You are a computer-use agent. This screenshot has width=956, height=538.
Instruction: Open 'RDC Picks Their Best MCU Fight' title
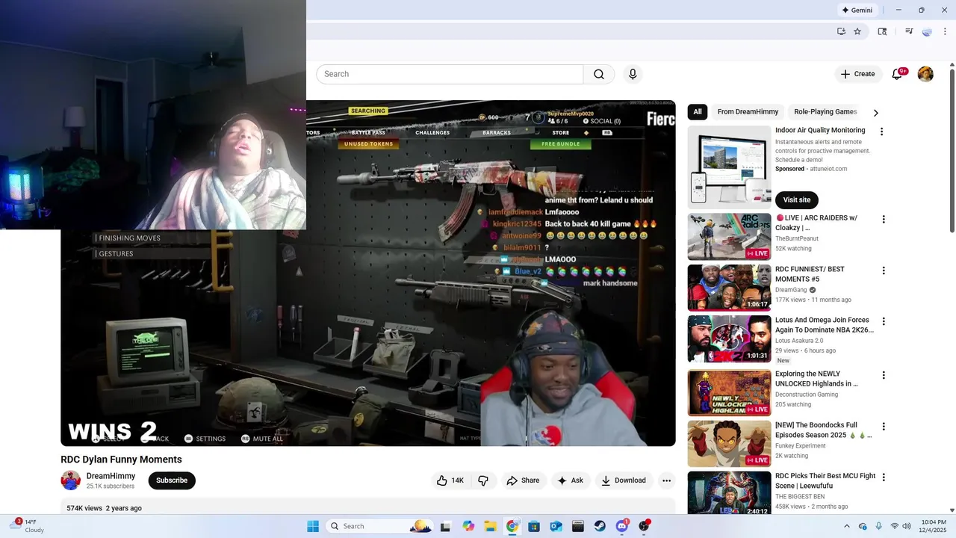pos(825,480)
